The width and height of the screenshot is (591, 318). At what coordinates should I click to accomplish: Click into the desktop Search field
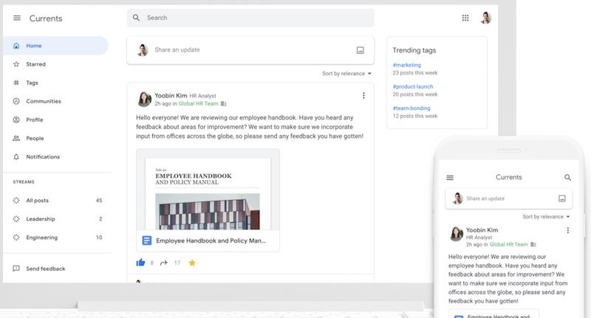pos(250,18)
